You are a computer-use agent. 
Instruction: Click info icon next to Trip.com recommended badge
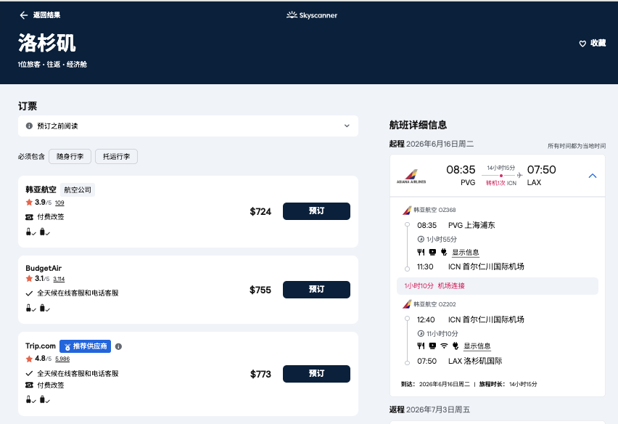click(x=118, y=347)
